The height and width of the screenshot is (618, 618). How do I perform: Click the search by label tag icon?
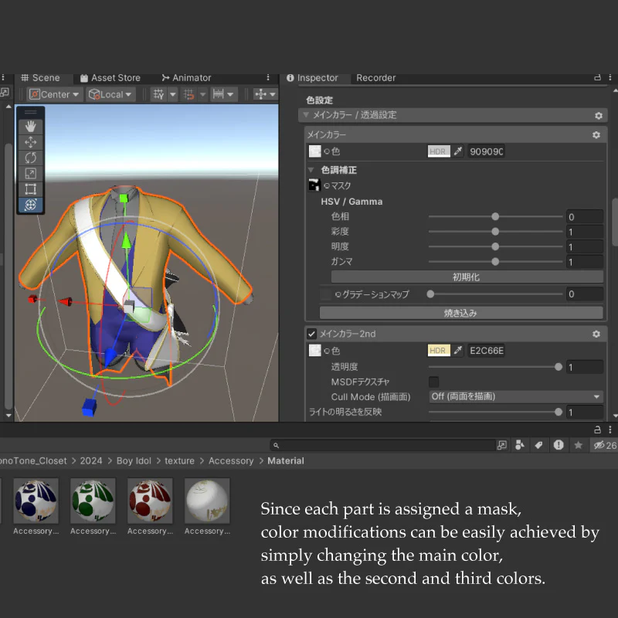[538, 445]
